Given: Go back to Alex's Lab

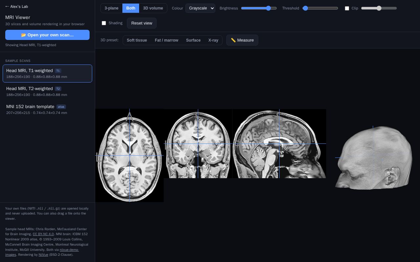Looking at the screenshot, I should (x=16, y=7).
